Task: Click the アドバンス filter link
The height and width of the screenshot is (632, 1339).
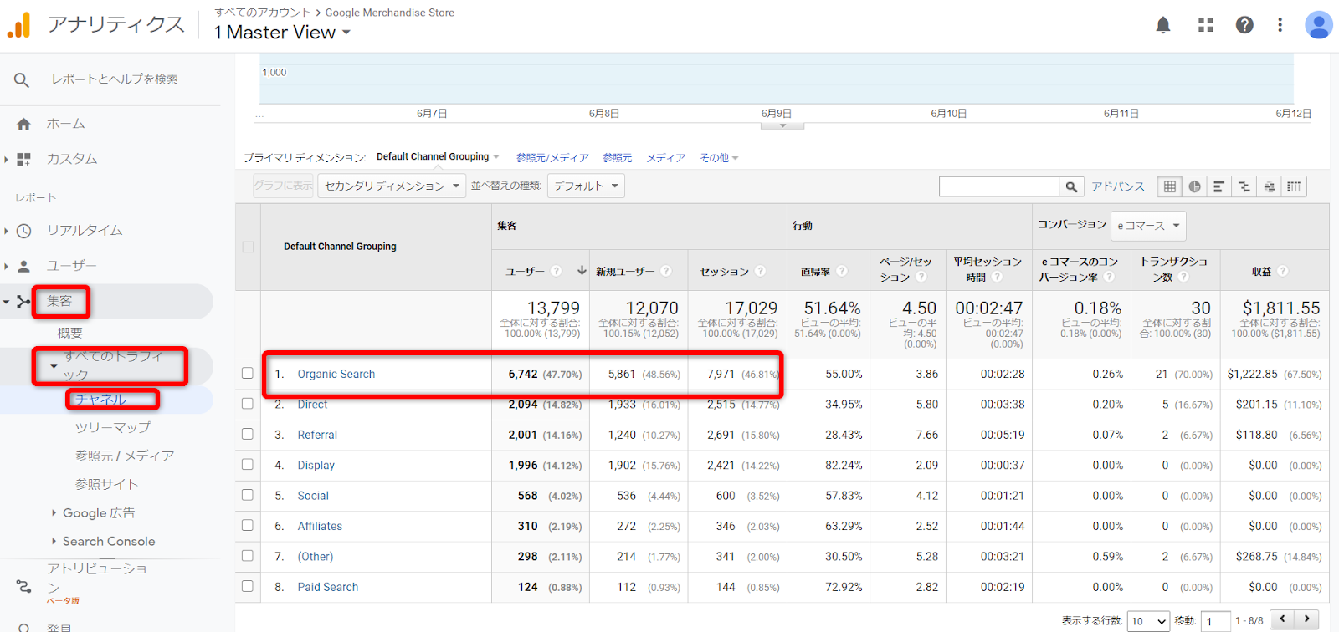Action: pyautogui.click(x=1118, y=186)
